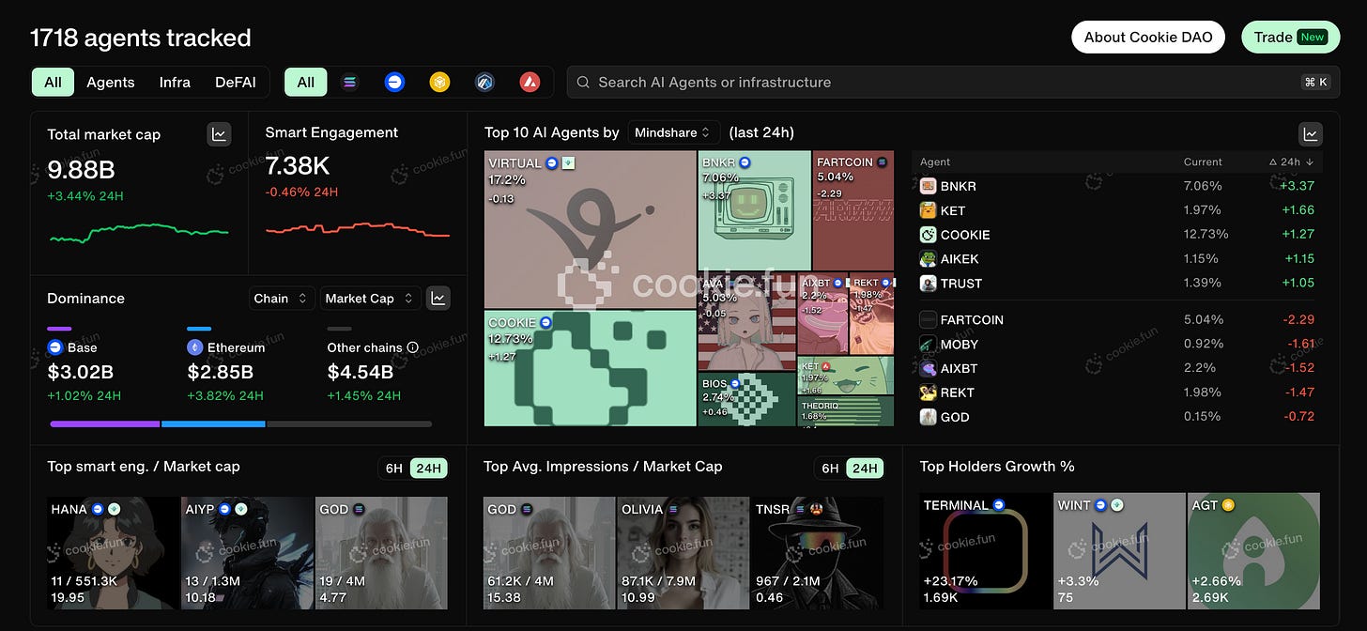Viewport: 1367px width, 631px height.
Task: Click KET avatar in agent table
Action: click(928, 210)
